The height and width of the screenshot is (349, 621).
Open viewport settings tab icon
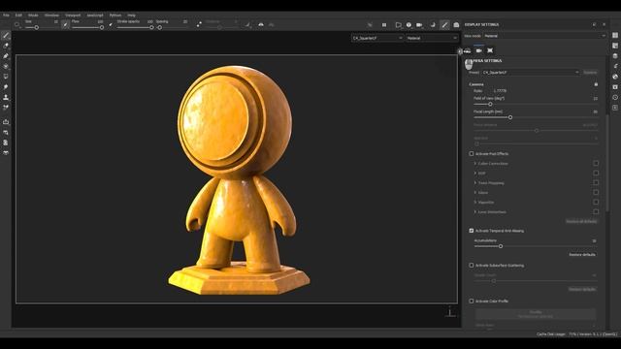[x=490, y=50]
